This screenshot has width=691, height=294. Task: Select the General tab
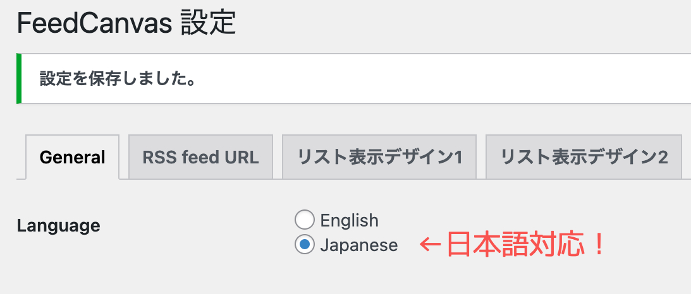point(72,157)
